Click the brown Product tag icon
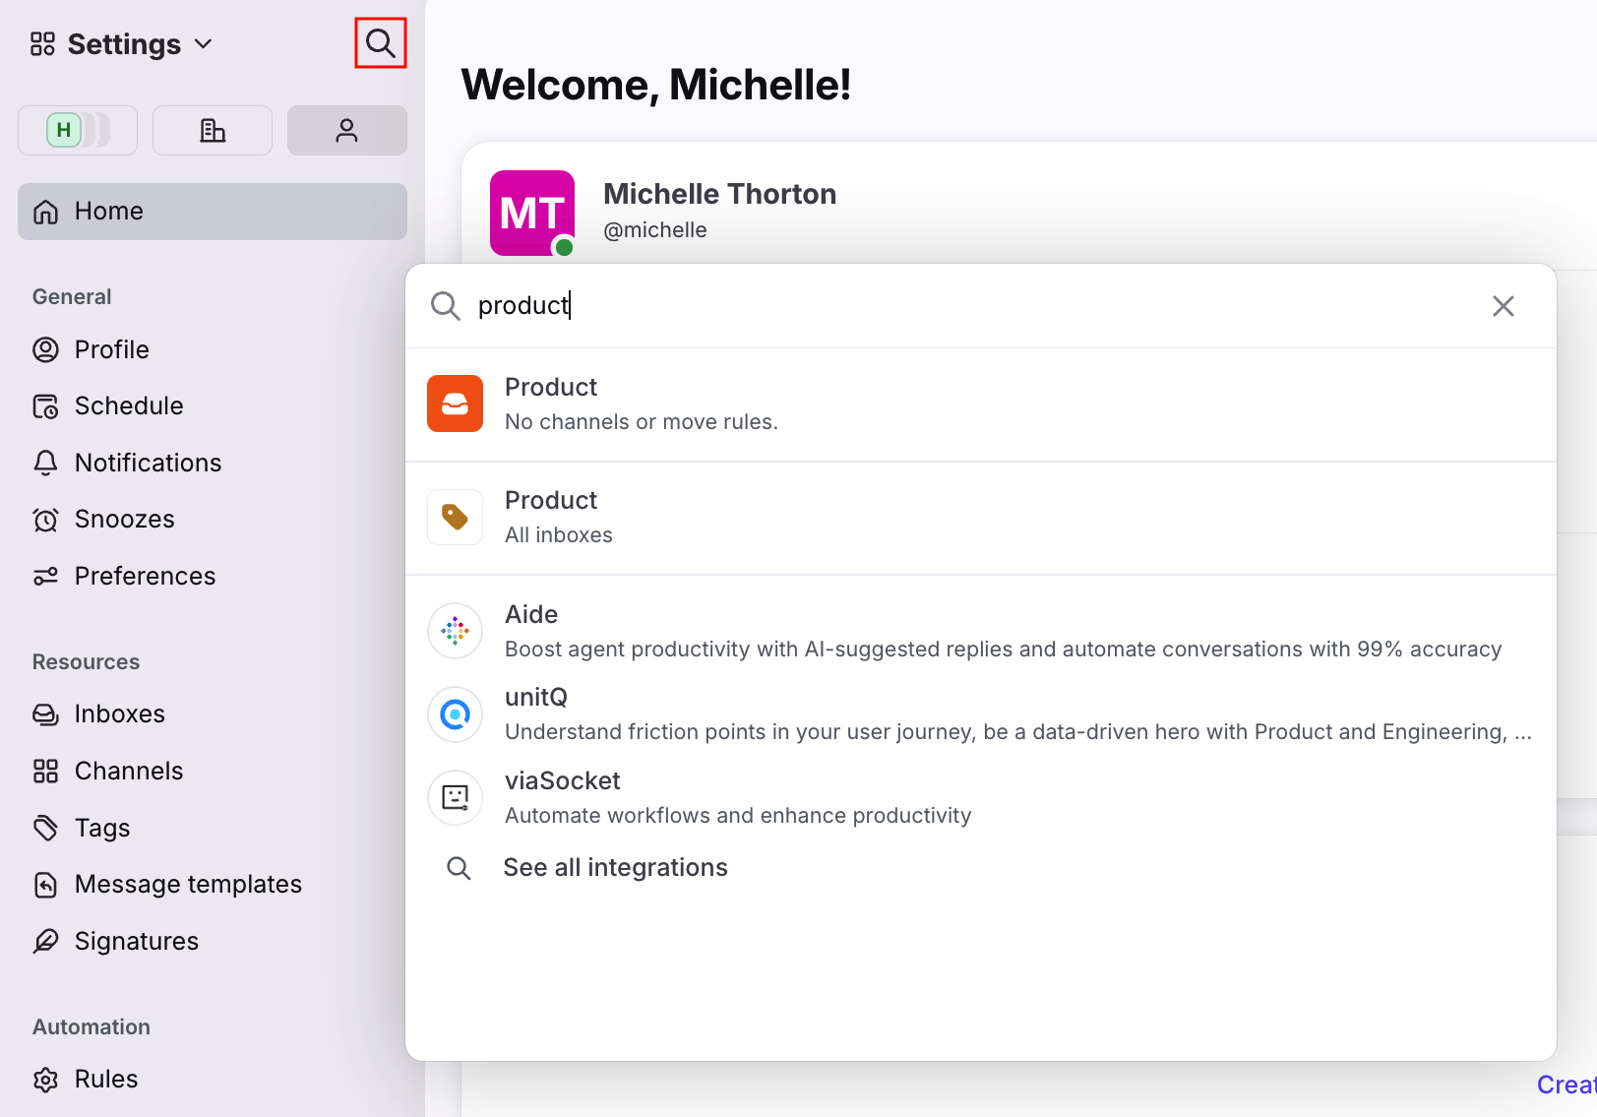 455,517
